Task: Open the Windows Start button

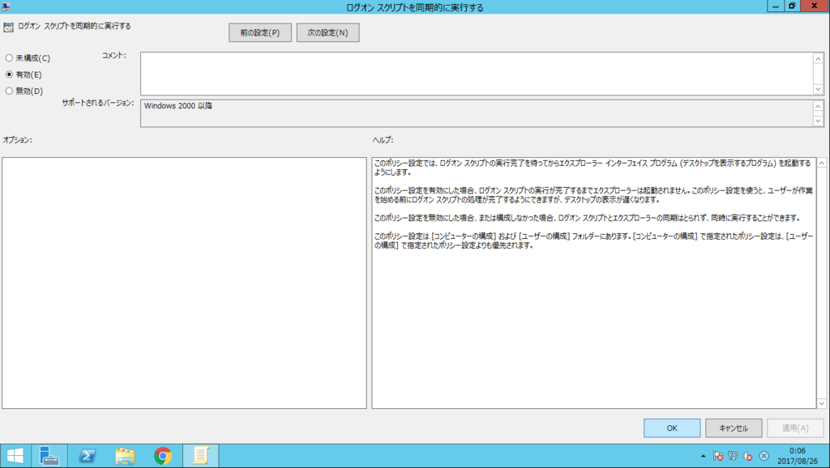Action: [15, 455]
